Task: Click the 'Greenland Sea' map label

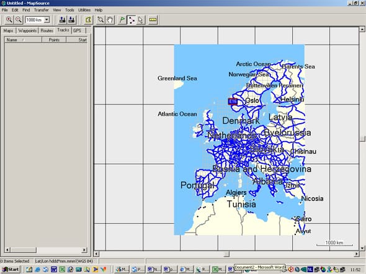Action: 177,78
